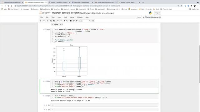
Task: Click the Python 3 (ipykernel) kernel name
Action: click(152, 17)
